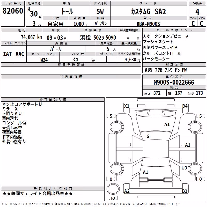Select air conditioner type AAC
Viewport: 207px width, 207px height.
tap(20, 54)
